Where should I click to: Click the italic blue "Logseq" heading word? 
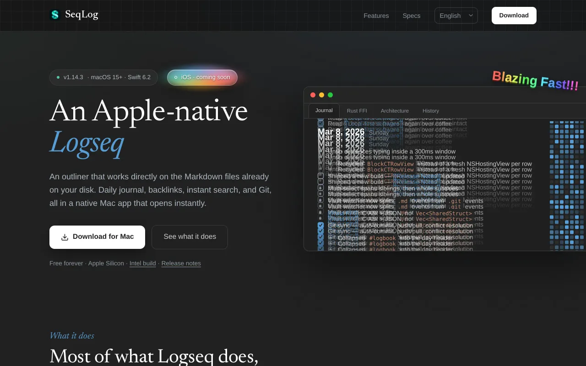click(x=87, y=142)
